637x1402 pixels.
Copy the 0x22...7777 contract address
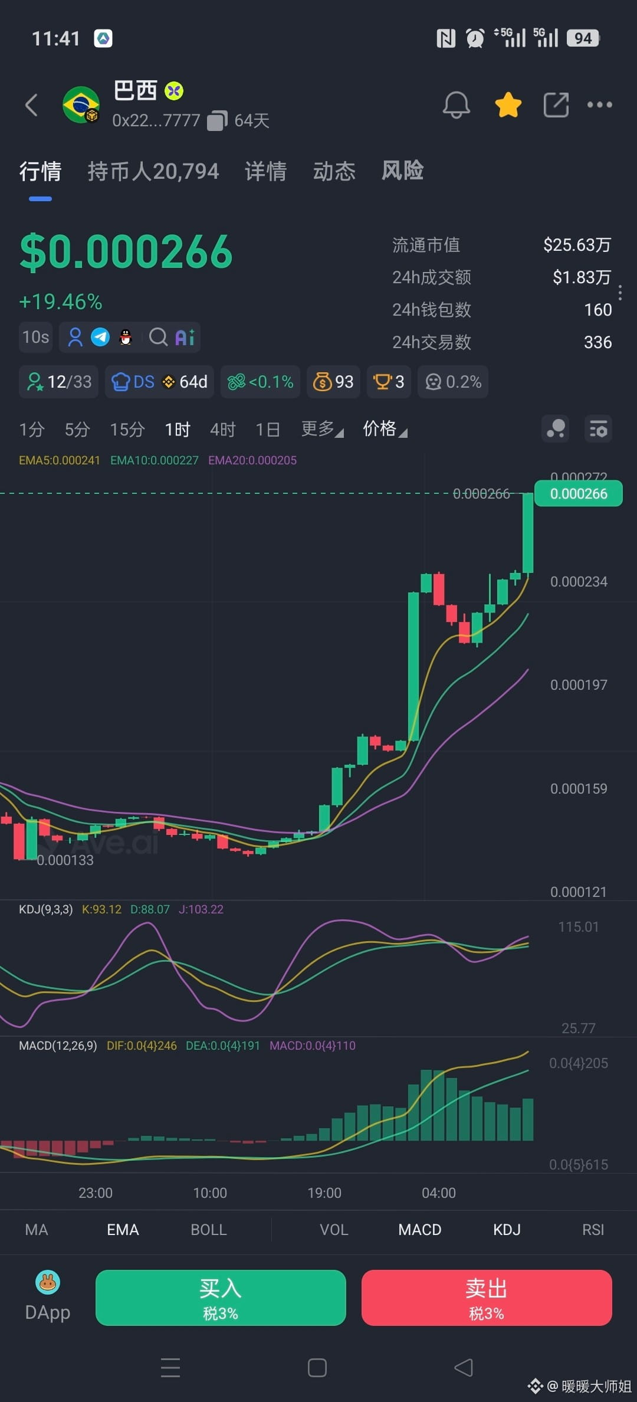click(217, 120)
